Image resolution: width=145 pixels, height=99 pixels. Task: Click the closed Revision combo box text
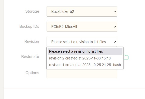pyautogui.click(x=79, y=42)
